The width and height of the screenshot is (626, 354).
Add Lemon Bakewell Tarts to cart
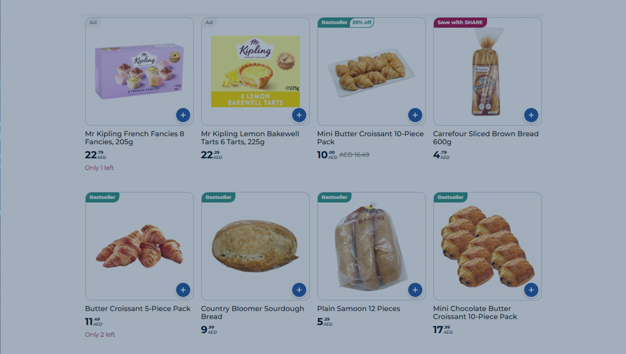299,115
